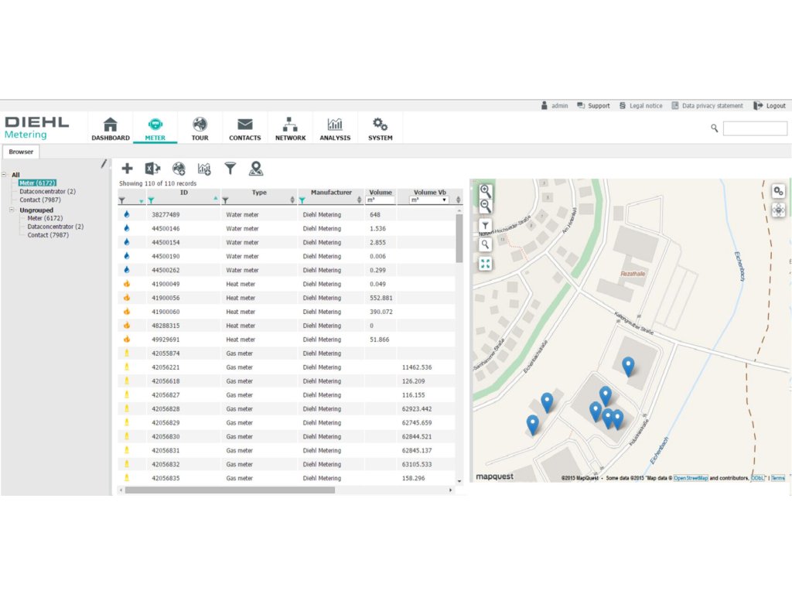Zoom out on the map
The width and height of the screenshot is (792, 594).
pyautogui.click(x=485, y=206)
